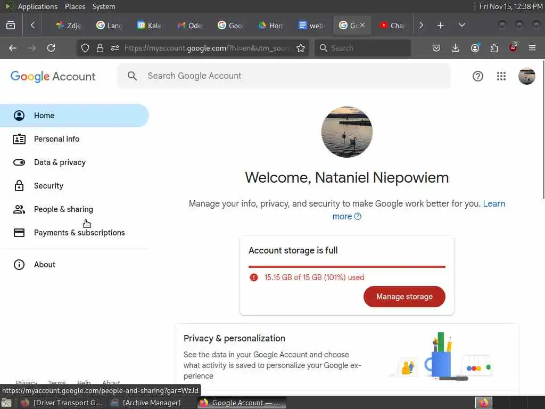
Task: Click the red storage warning icon
Action: point(254,277)
